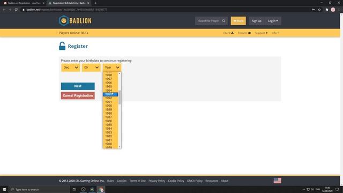Select year 1980 from list
343x193 pixels.
coord(110,144)
